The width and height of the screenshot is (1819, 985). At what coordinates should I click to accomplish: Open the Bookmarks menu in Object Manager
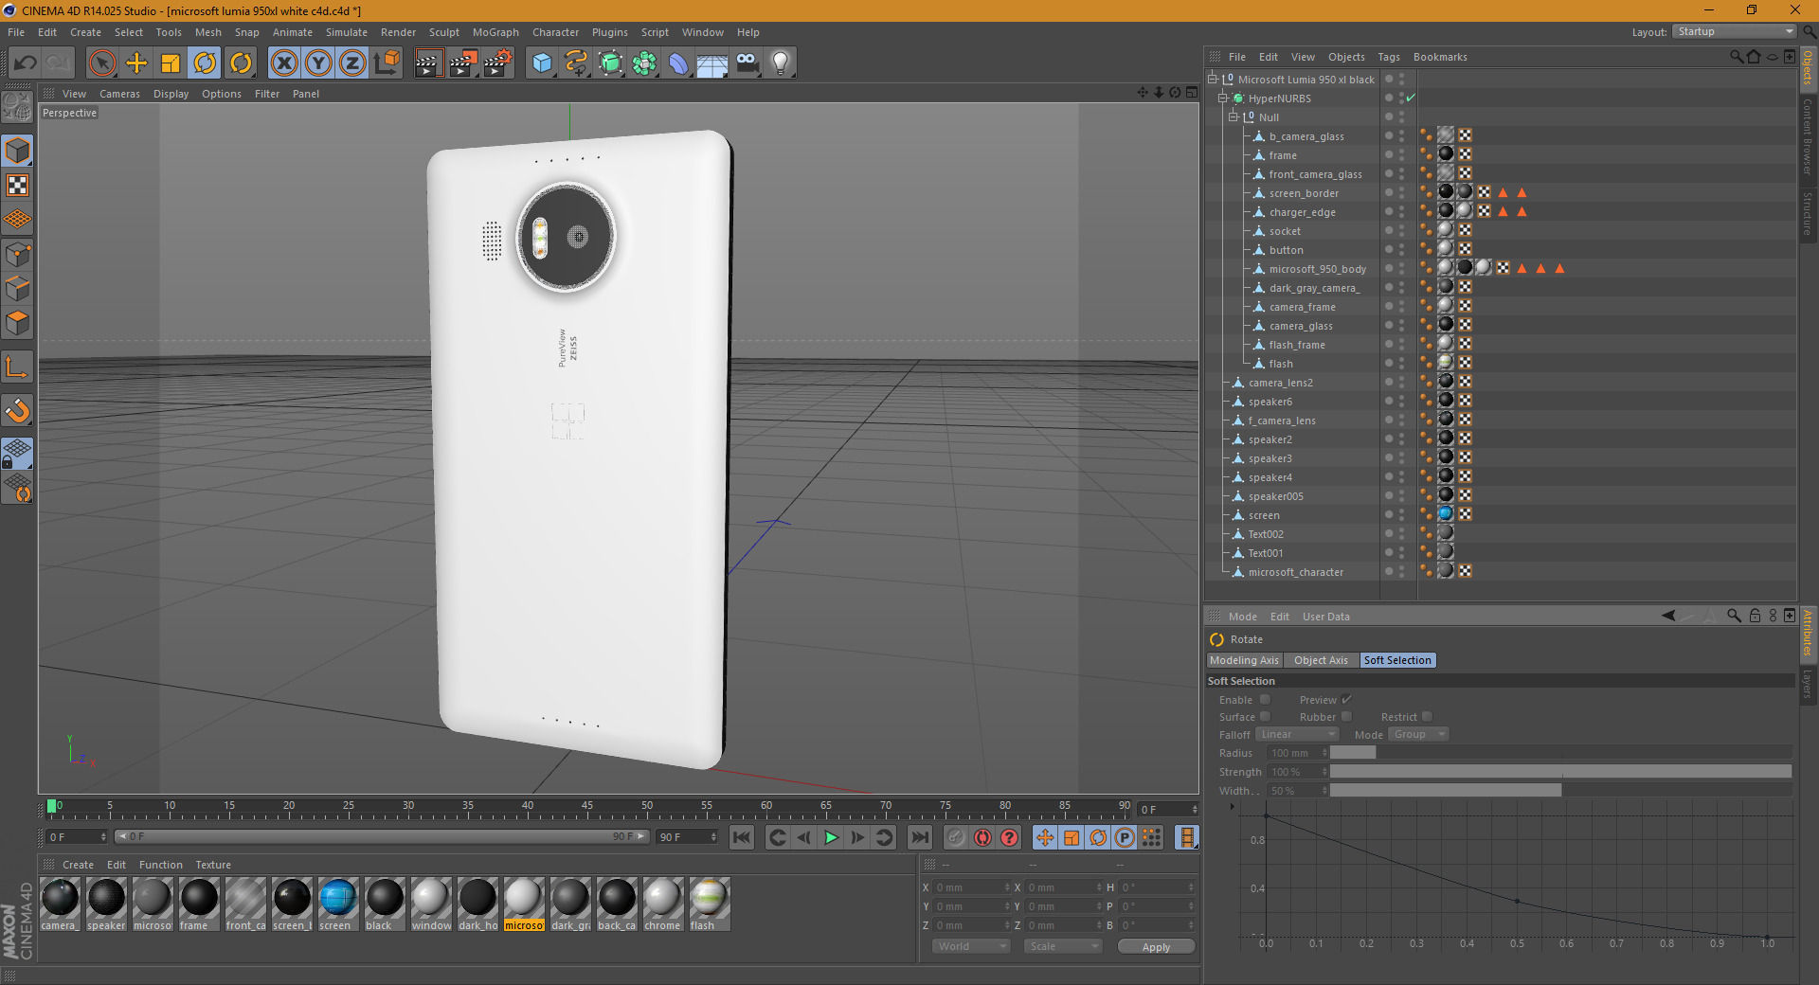1440,57
